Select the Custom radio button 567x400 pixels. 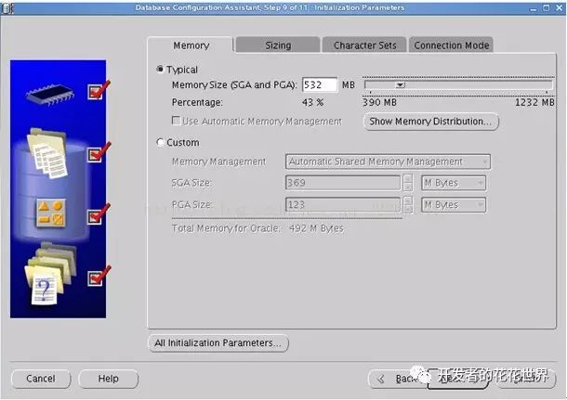160,142
